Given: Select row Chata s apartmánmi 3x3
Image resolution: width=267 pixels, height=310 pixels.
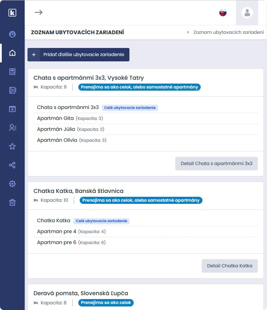Looking at the screenshot, I should pyautogui.click(x=145, y=108).
